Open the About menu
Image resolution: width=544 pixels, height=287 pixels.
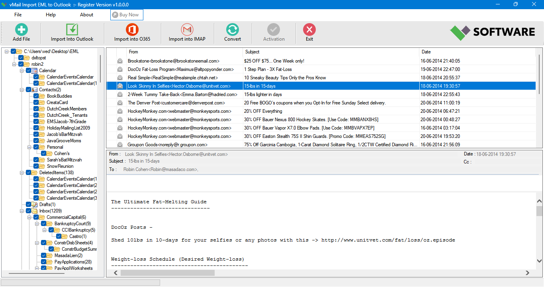click(86, 15)
